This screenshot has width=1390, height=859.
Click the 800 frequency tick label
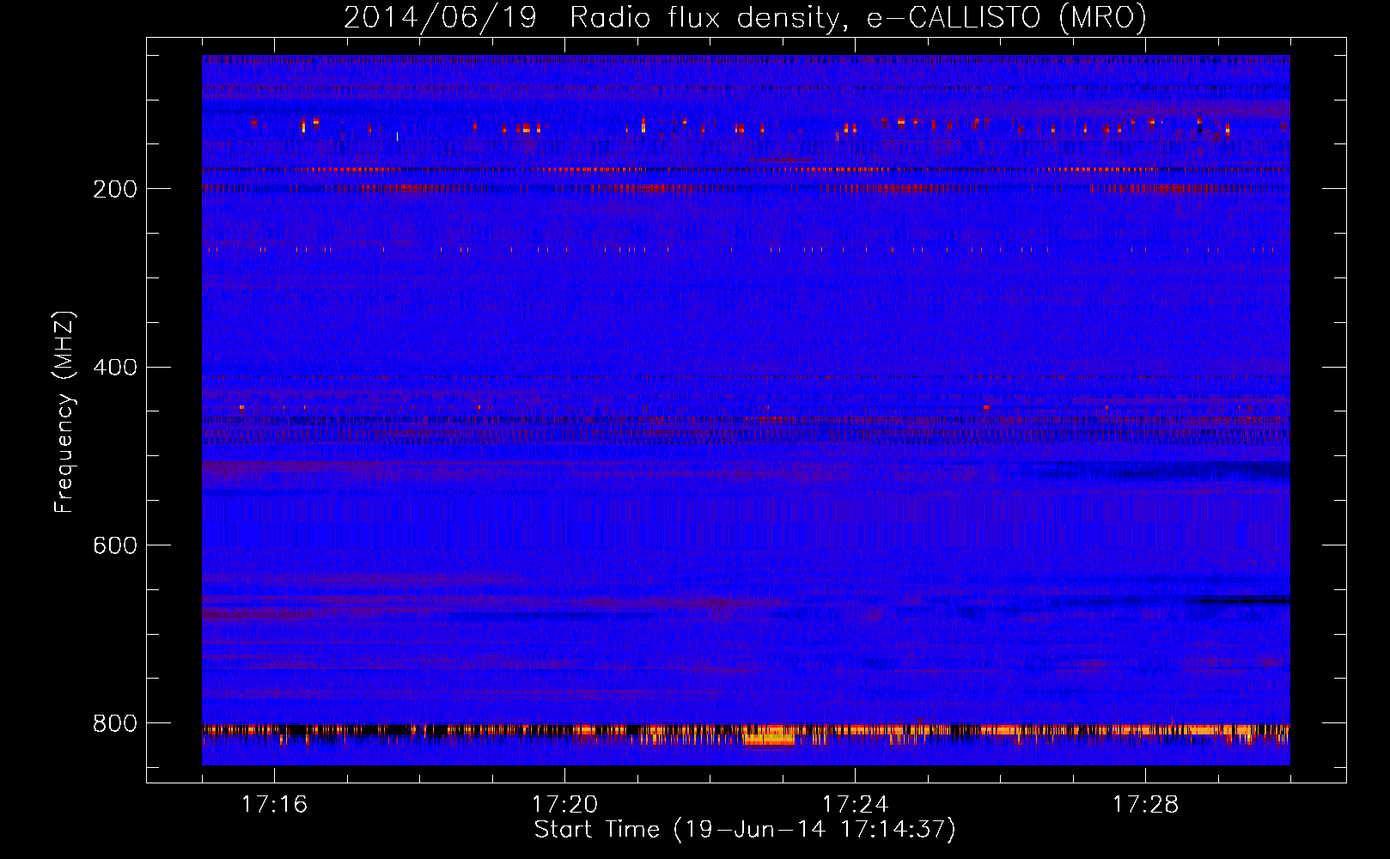pos(115,724)
